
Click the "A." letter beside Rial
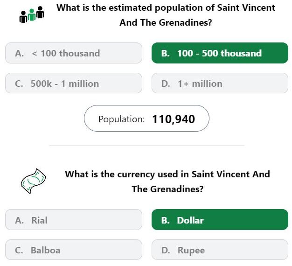coord(20,220)
